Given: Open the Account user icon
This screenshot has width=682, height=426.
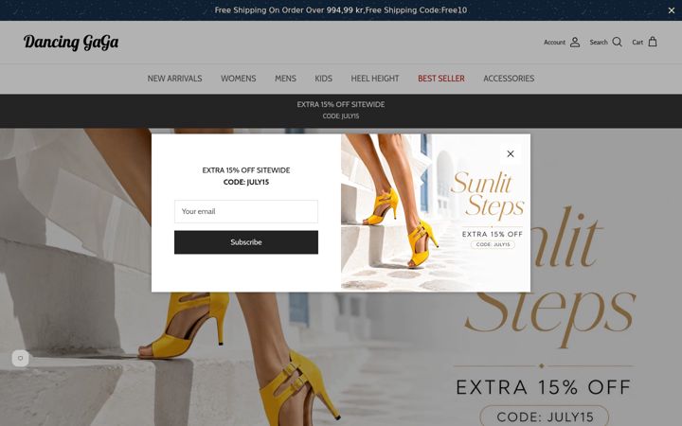Looking at the screenshot, I should coord(575,43).
